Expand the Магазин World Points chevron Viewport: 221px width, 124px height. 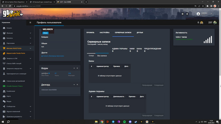(30, 48)
